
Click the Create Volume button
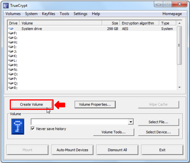point(31,104)
